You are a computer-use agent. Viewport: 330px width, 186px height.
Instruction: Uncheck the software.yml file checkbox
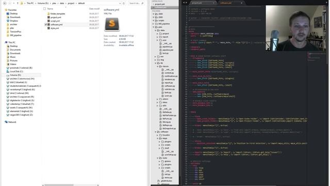46,24
